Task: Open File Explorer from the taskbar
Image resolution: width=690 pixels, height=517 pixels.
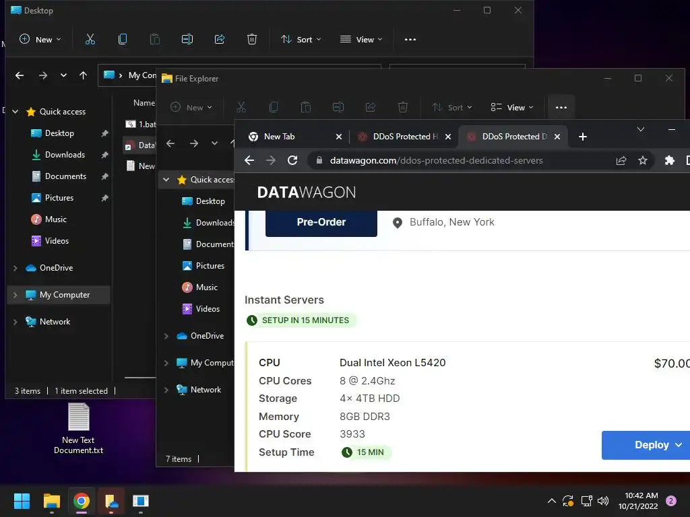Action: 51,501
